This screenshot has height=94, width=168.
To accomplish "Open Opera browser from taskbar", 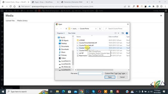I will click(99, 92).
